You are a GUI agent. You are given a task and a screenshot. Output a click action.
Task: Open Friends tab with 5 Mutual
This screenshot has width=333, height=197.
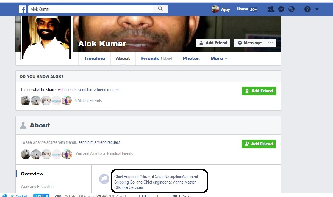tap(156, 58)
